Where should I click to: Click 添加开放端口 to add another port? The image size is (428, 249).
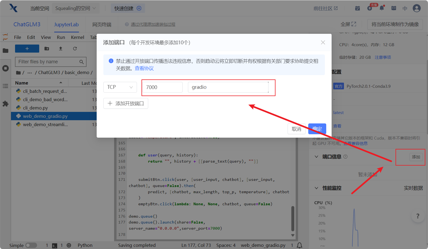(x=126, y=103)
